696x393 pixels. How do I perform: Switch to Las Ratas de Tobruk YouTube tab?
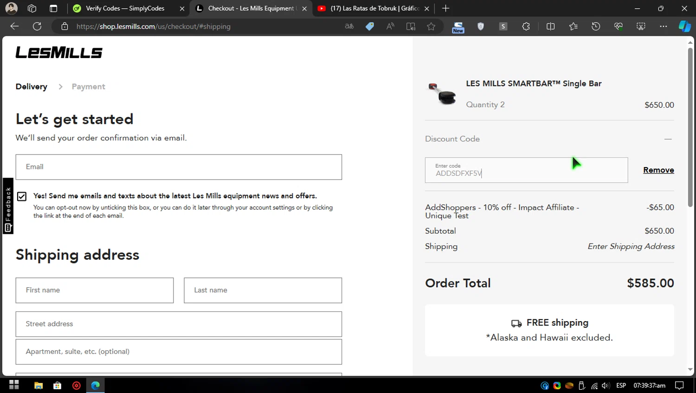click(x=375, y=8)
